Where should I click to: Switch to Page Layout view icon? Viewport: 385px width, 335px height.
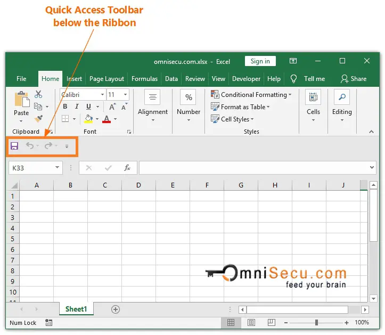(x=251, y=322)
